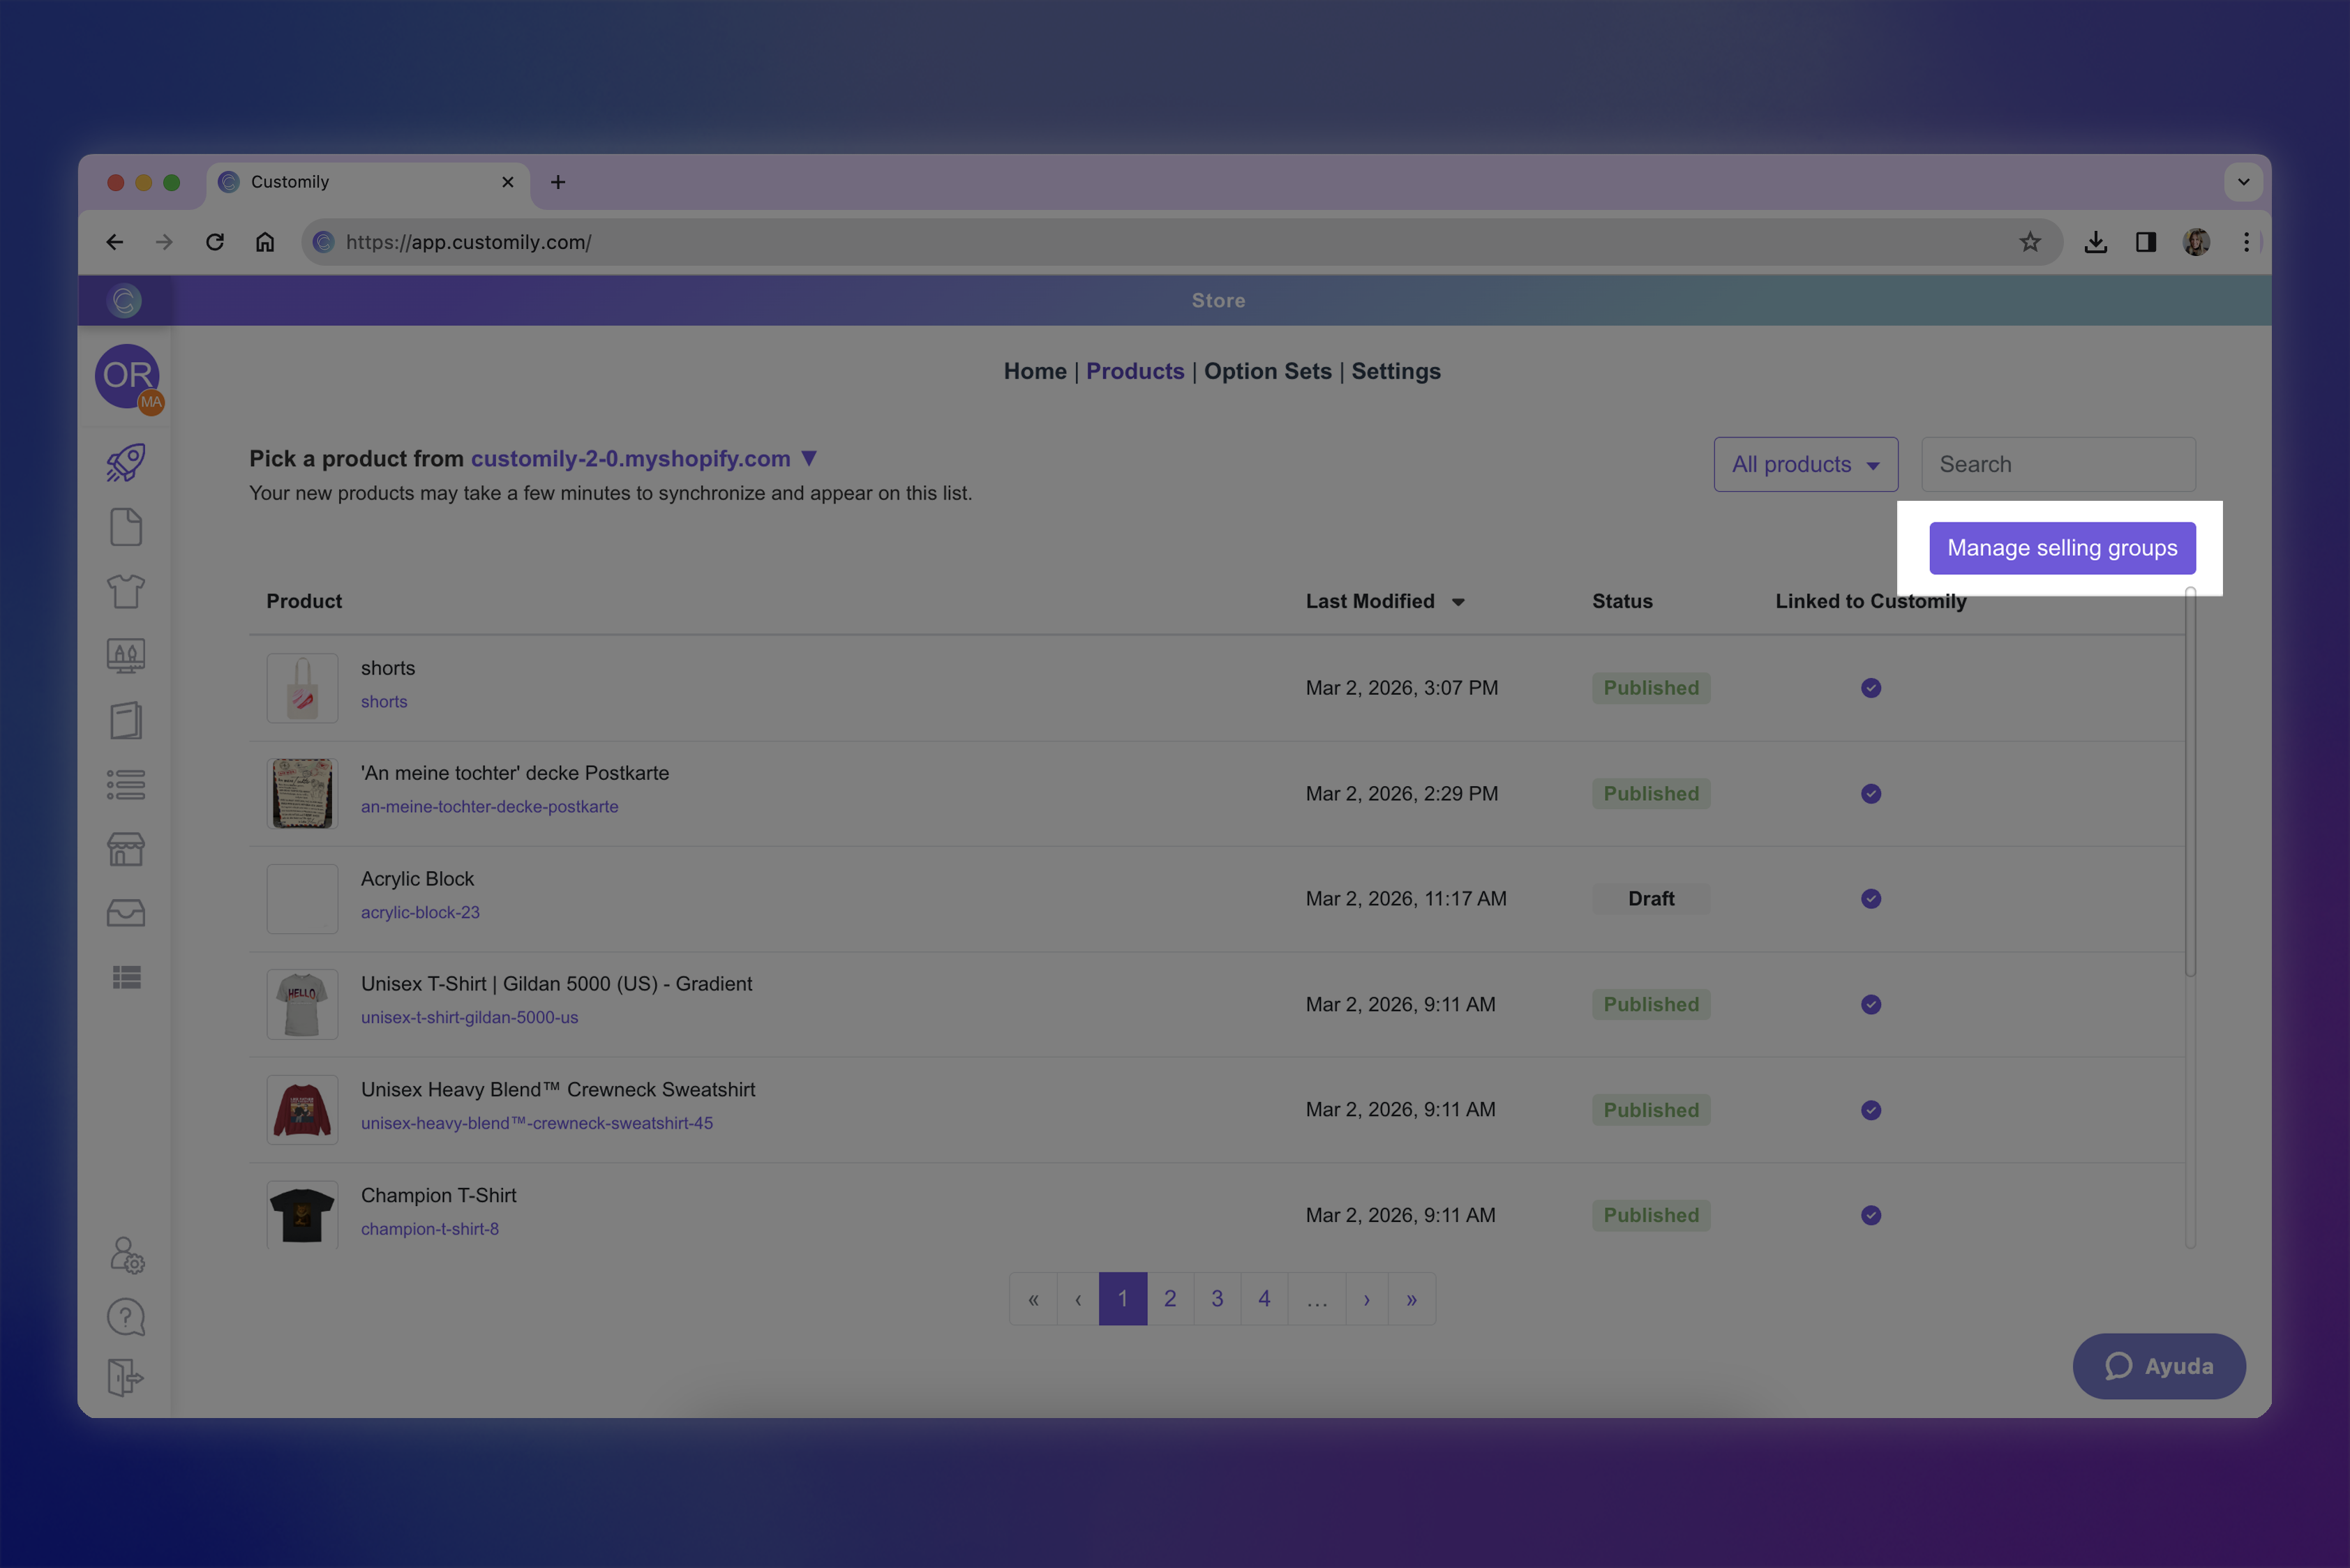Click the storefront icon in the sidebar
Viewport: 2350px width, 1568px height.
pyautogui.click(x=126, y=849)
